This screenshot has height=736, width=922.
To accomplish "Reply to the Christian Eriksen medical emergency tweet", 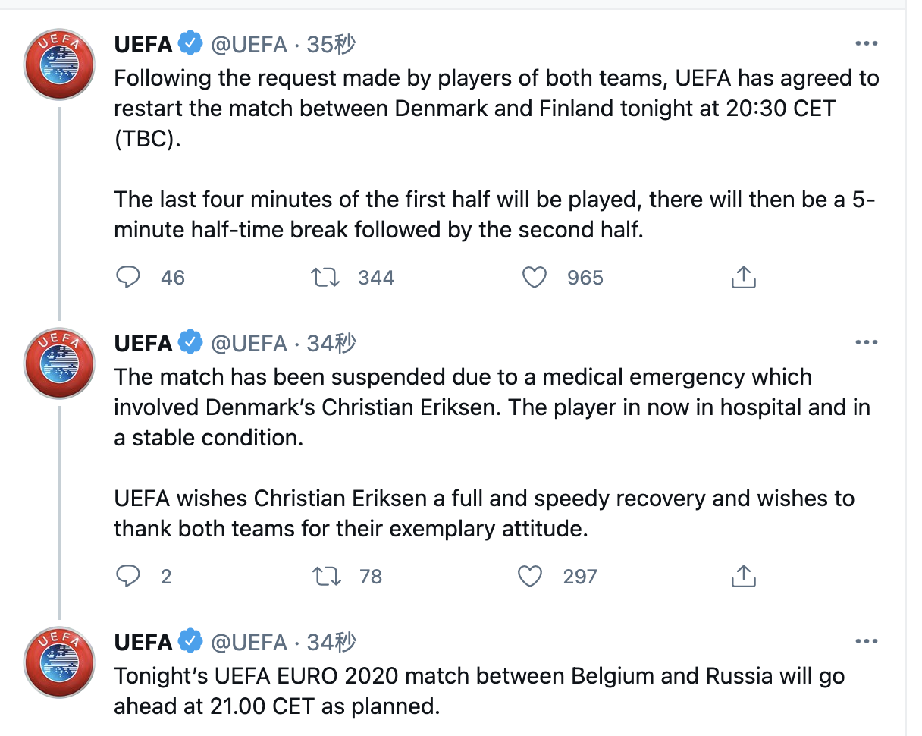I will coord(128,577).
